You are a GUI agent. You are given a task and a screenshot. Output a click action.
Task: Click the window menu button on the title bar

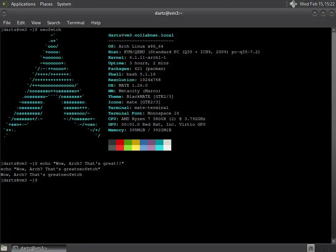(4, 13)
